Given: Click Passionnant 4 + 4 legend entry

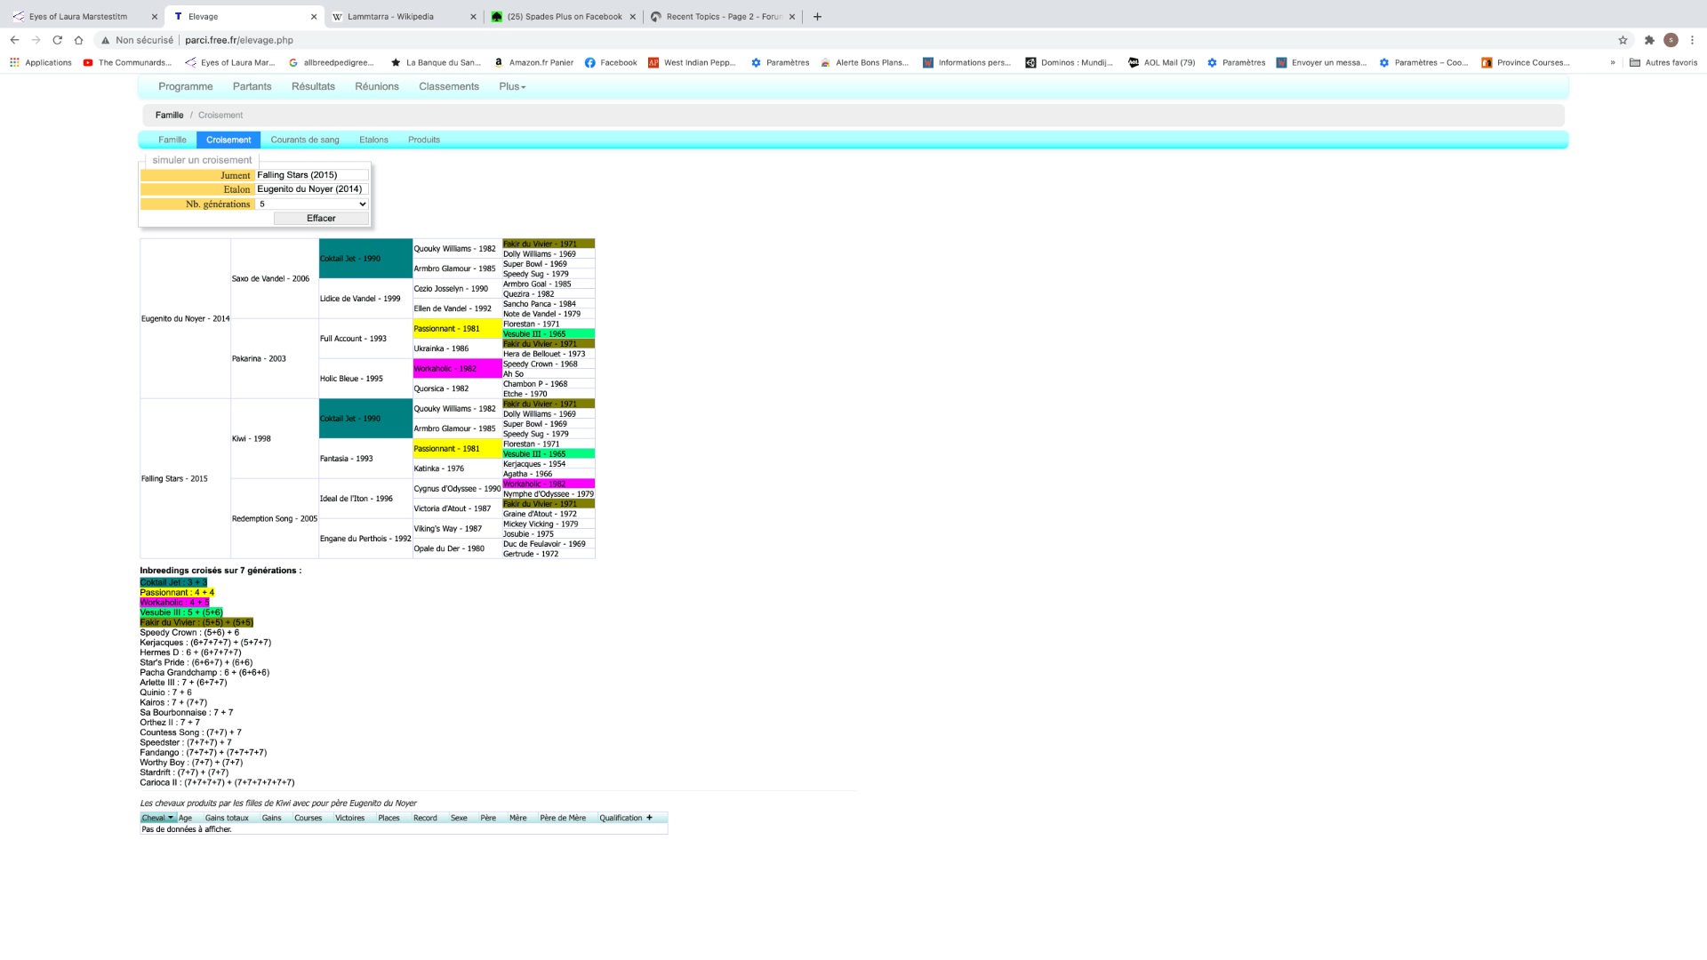Looking at the screenshot, I should pos(177,592).
